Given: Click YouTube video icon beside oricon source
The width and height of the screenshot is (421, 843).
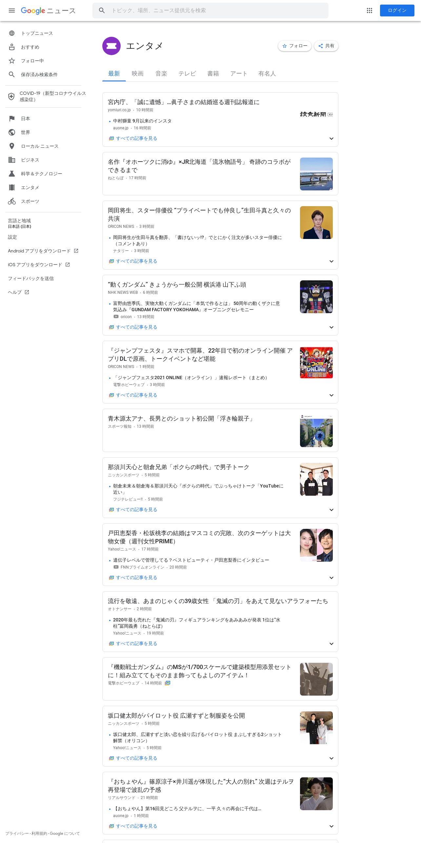Looking at the screenshot, I should [116, 317].
